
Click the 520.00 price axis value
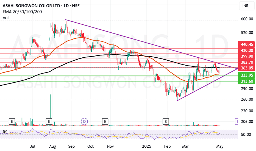tap(247, 33)
